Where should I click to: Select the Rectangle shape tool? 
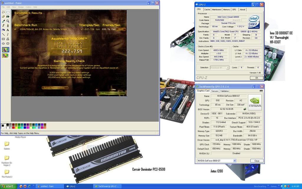3,39
